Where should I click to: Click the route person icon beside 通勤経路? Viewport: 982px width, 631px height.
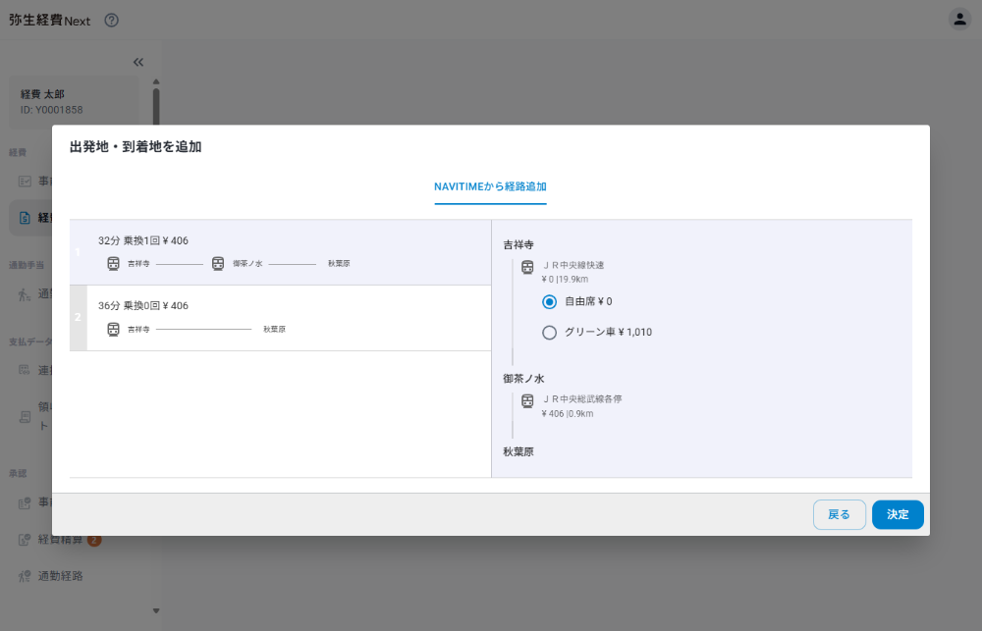point(27,576)
